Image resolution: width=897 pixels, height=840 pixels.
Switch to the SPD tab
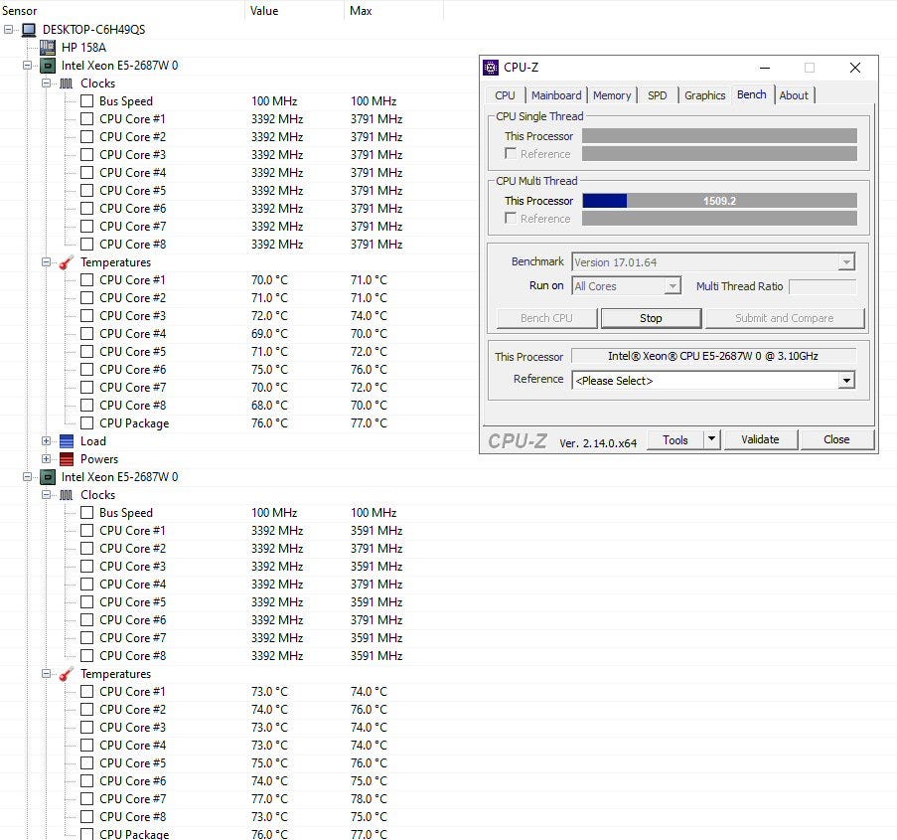click(x=658, y=95)
